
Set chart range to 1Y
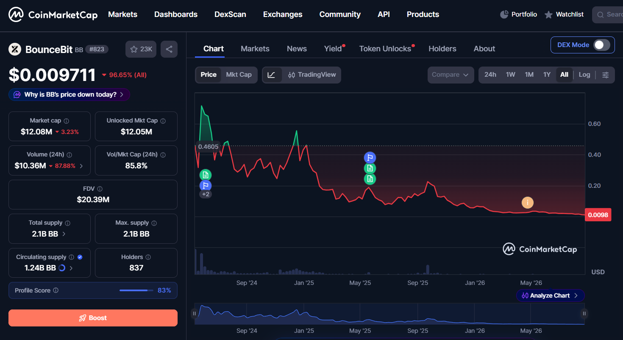click(x=547, y=75)
